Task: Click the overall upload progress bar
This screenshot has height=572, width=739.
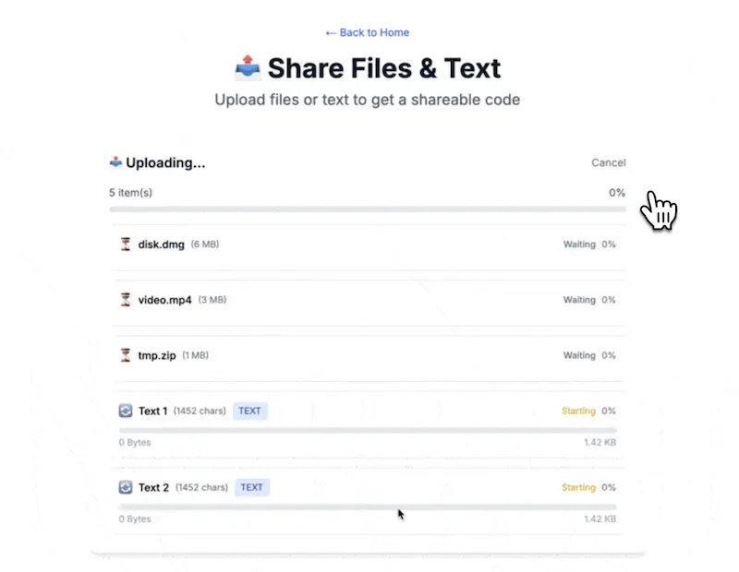Action: 368,209
